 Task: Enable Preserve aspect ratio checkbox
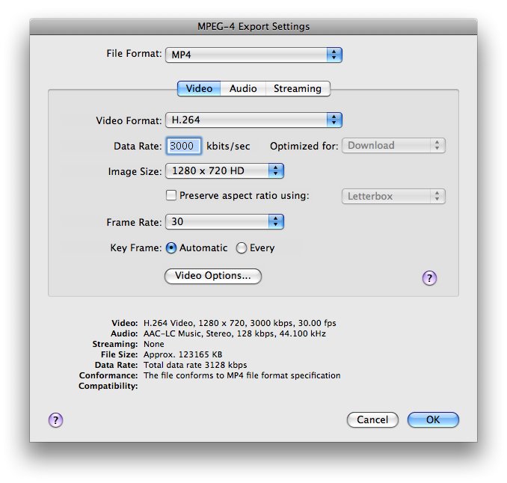point(171,195)
